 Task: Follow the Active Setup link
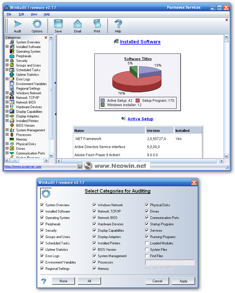click(140, 119)
